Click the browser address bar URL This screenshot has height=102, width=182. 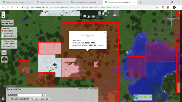pyautogui.click(x=72, y=8)
